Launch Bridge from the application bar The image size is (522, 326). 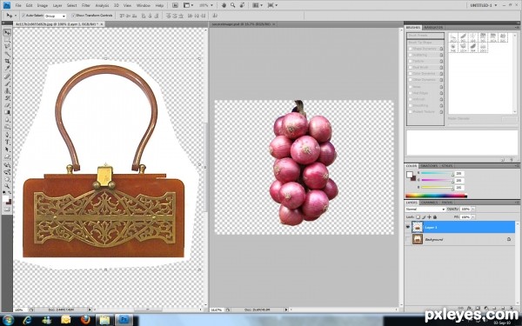click(175, 5)
